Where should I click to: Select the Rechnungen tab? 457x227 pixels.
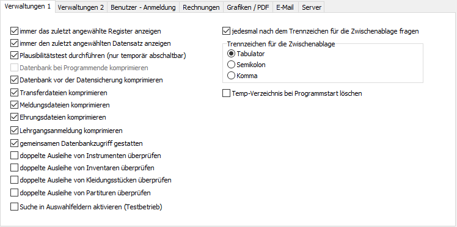(x=201, y=7)
